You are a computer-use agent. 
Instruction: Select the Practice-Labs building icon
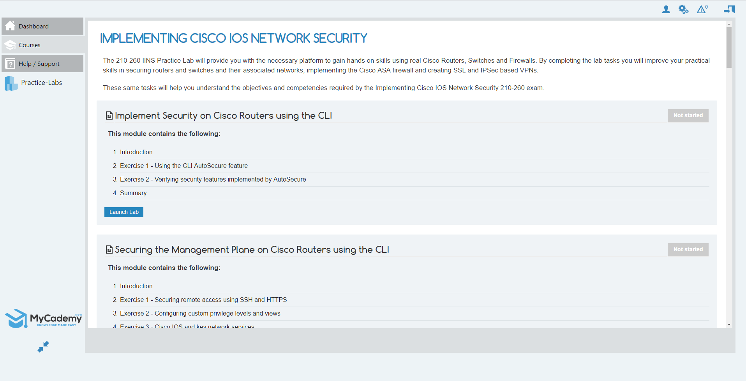(x=11, y=83)
